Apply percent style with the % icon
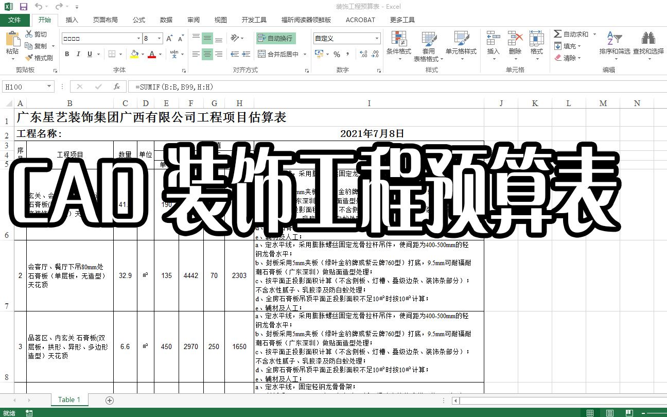The width and height of the screenshot is (667, 417). (x=337, y=54)
